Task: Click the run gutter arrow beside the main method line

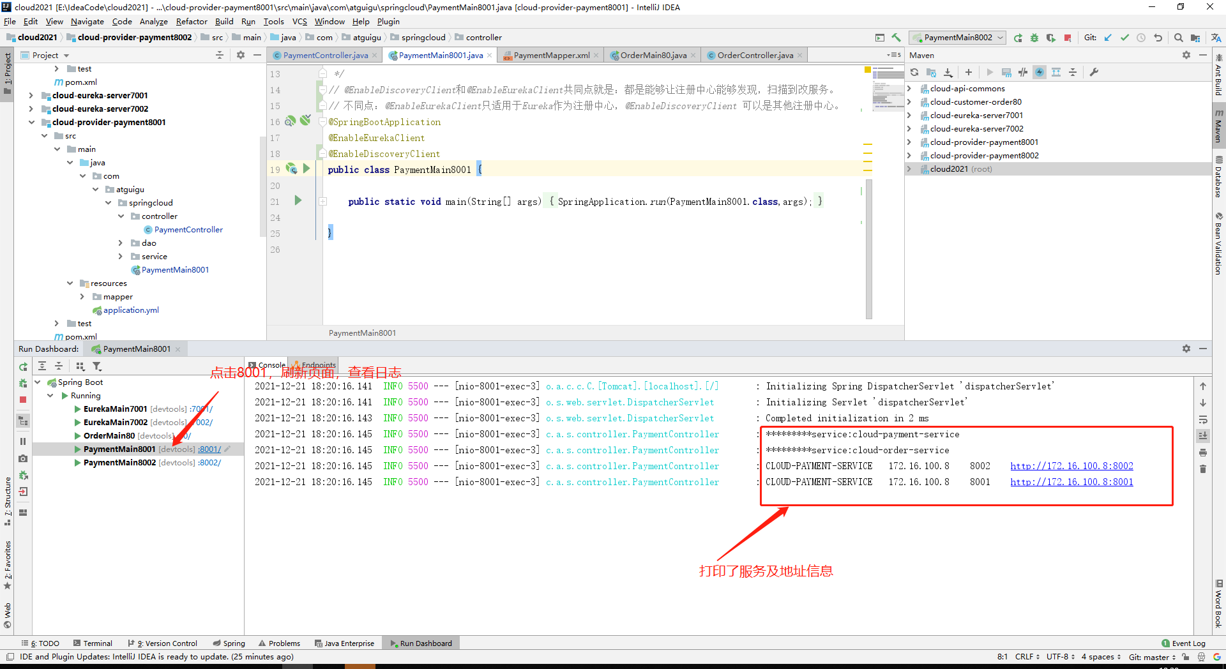Action: pos(298,201)
